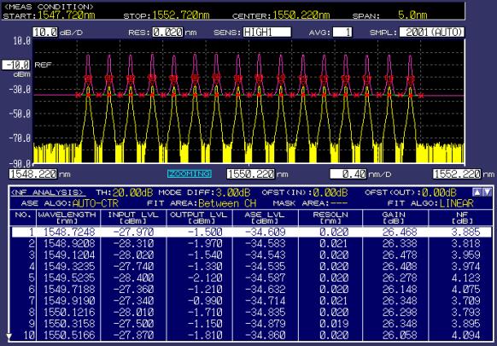Click the RESOLN column header

click(330, 218)
